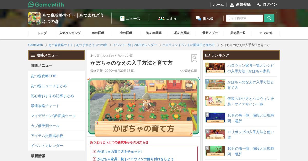Click the hamburger icon in 攻略メニュー header

(x=33, y=55)
